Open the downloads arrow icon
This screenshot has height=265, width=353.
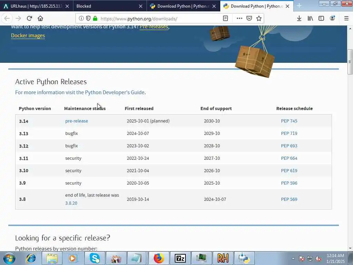click(x=299, y=19)
